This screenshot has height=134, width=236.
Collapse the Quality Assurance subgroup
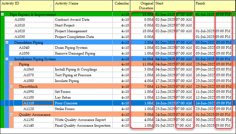click(11, 115)
